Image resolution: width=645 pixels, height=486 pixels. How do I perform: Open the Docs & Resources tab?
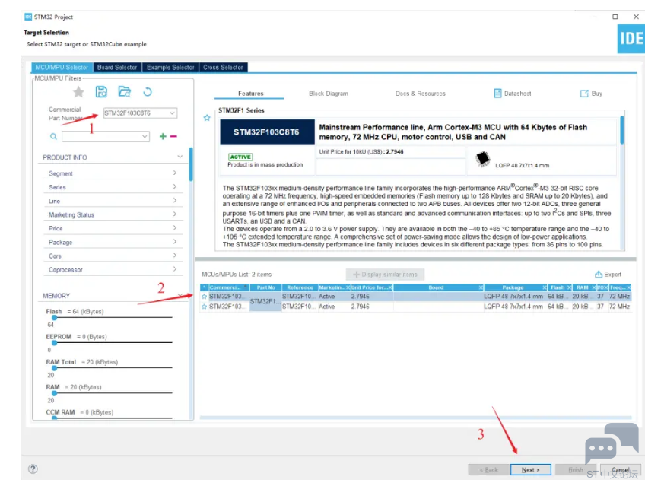tap(421, 94)
